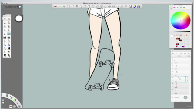194x109 pixels.
Task: Toggle the lock beside the blend mode dropdown
Action: [x=189, y=56]
